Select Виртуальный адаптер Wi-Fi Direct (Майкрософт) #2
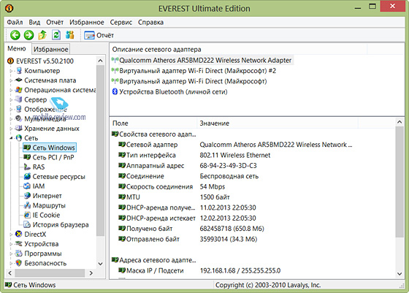Viewport: 409px width, 293px height. point(194,71)
